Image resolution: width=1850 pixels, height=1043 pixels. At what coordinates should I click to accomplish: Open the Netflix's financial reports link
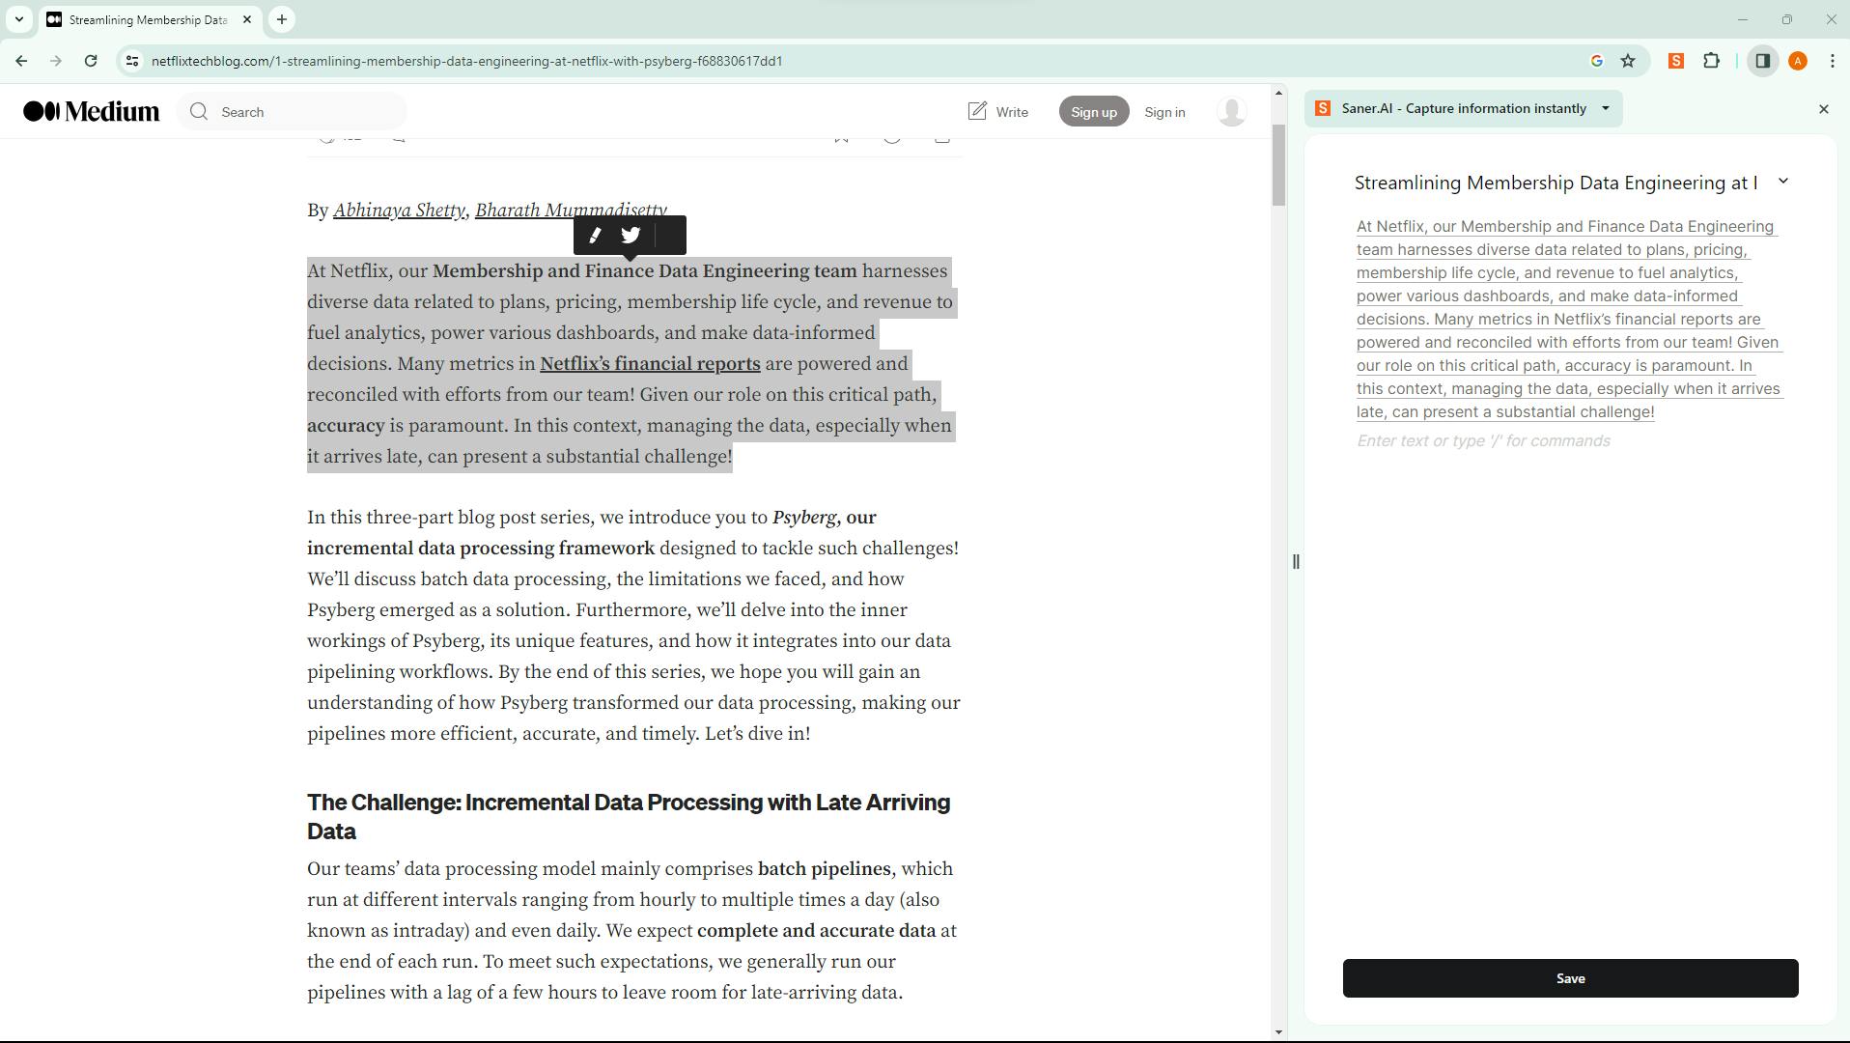pyautogui.click(x=650, y=364)
